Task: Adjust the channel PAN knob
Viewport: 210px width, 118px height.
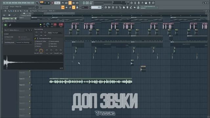Action: click(44, 25)
